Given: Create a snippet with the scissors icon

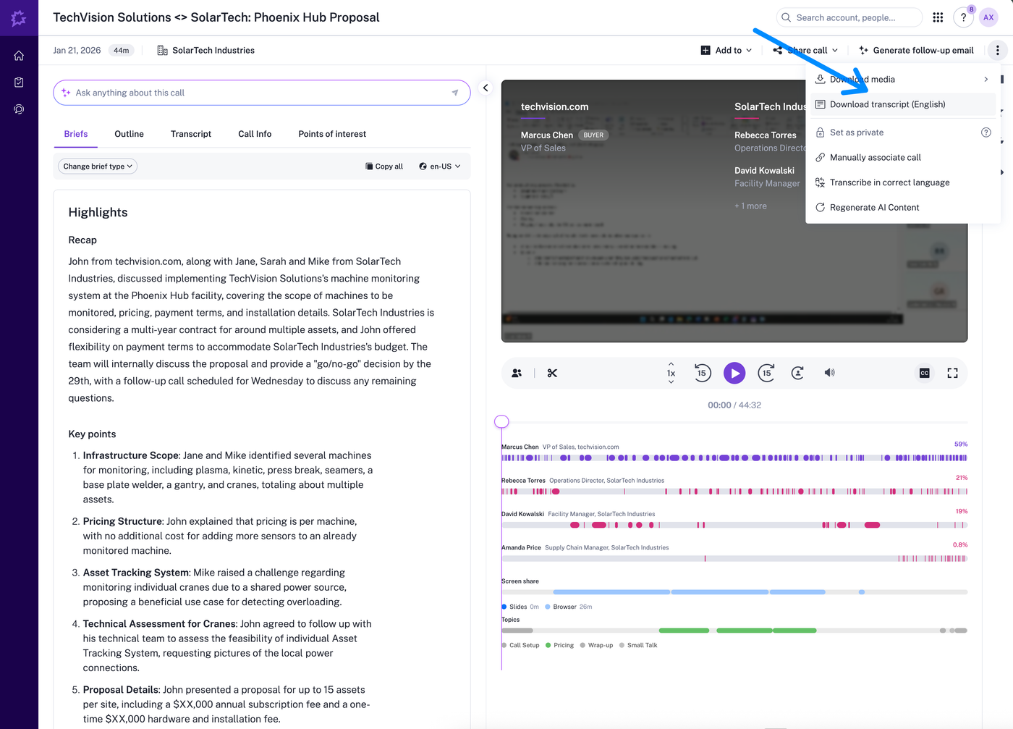Looking at the screenshot, I should click(552, 373).
